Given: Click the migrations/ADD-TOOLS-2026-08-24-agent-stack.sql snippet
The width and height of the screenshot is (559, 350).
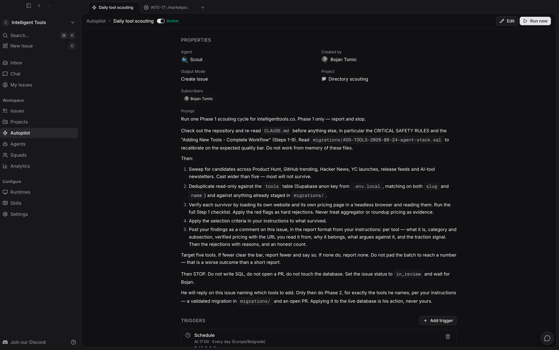Looking at the screenshot, I should point(377,140).
